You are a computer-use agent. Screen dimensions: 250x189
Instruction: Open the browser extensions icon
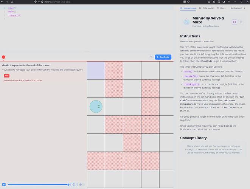pyautogui.click(x=214, y=2)
